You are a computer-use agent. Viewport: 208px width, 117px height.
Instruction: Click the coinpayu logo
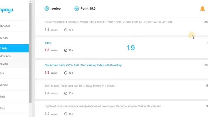pos(6,10)
